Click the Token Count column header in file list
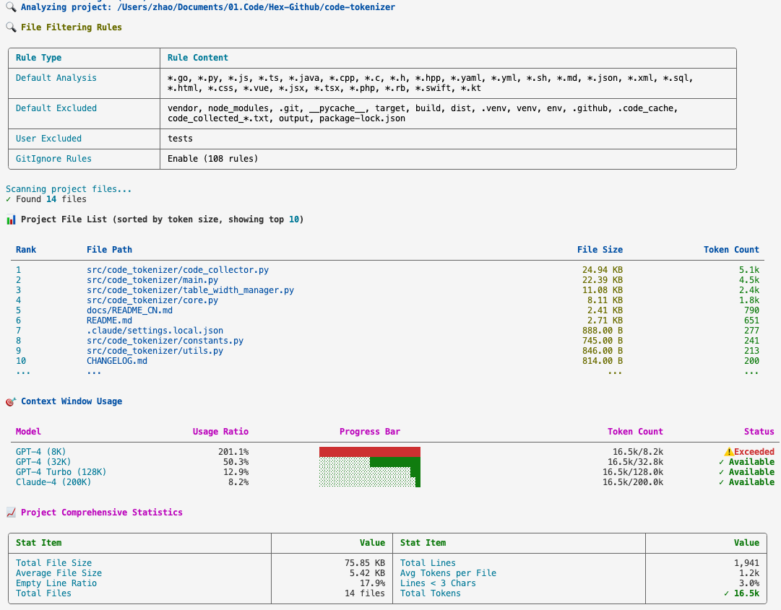Viewport: 781px width, 610px height. [731, 250]
